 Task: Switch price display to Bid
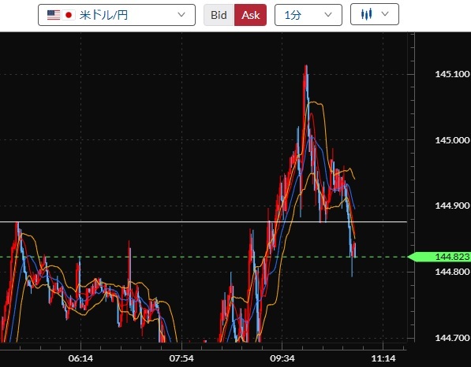click(219, 15)
